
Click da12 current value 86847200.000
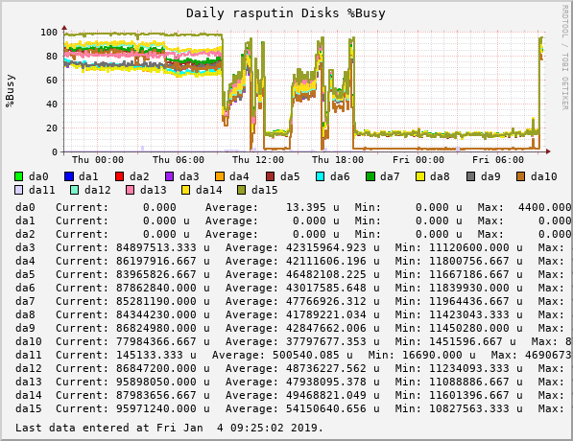pyautogui.click(x=156, y=368)
